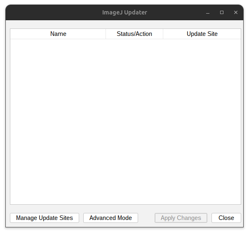249x234 pixels.
Task: Open Manage Update Sites dialog
Action: point(45,218)
